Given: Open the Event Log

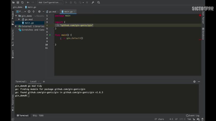Looking at the screenshot, I should coord(193,116).
